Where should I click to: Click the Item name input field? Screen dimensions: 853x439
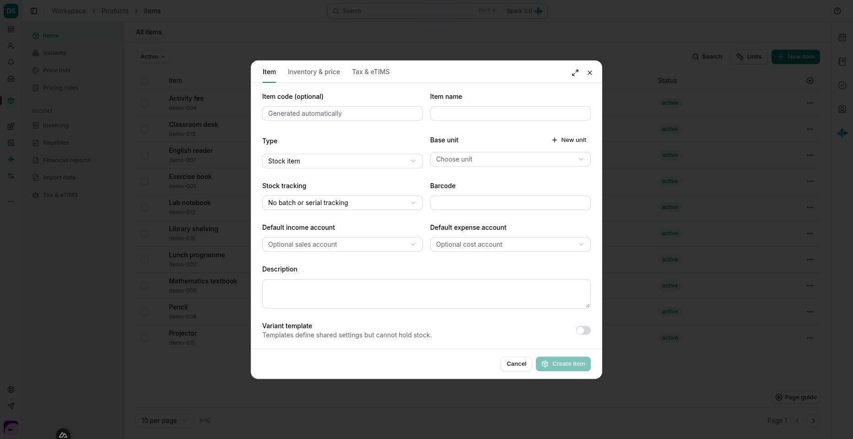(x=510, y=114)
